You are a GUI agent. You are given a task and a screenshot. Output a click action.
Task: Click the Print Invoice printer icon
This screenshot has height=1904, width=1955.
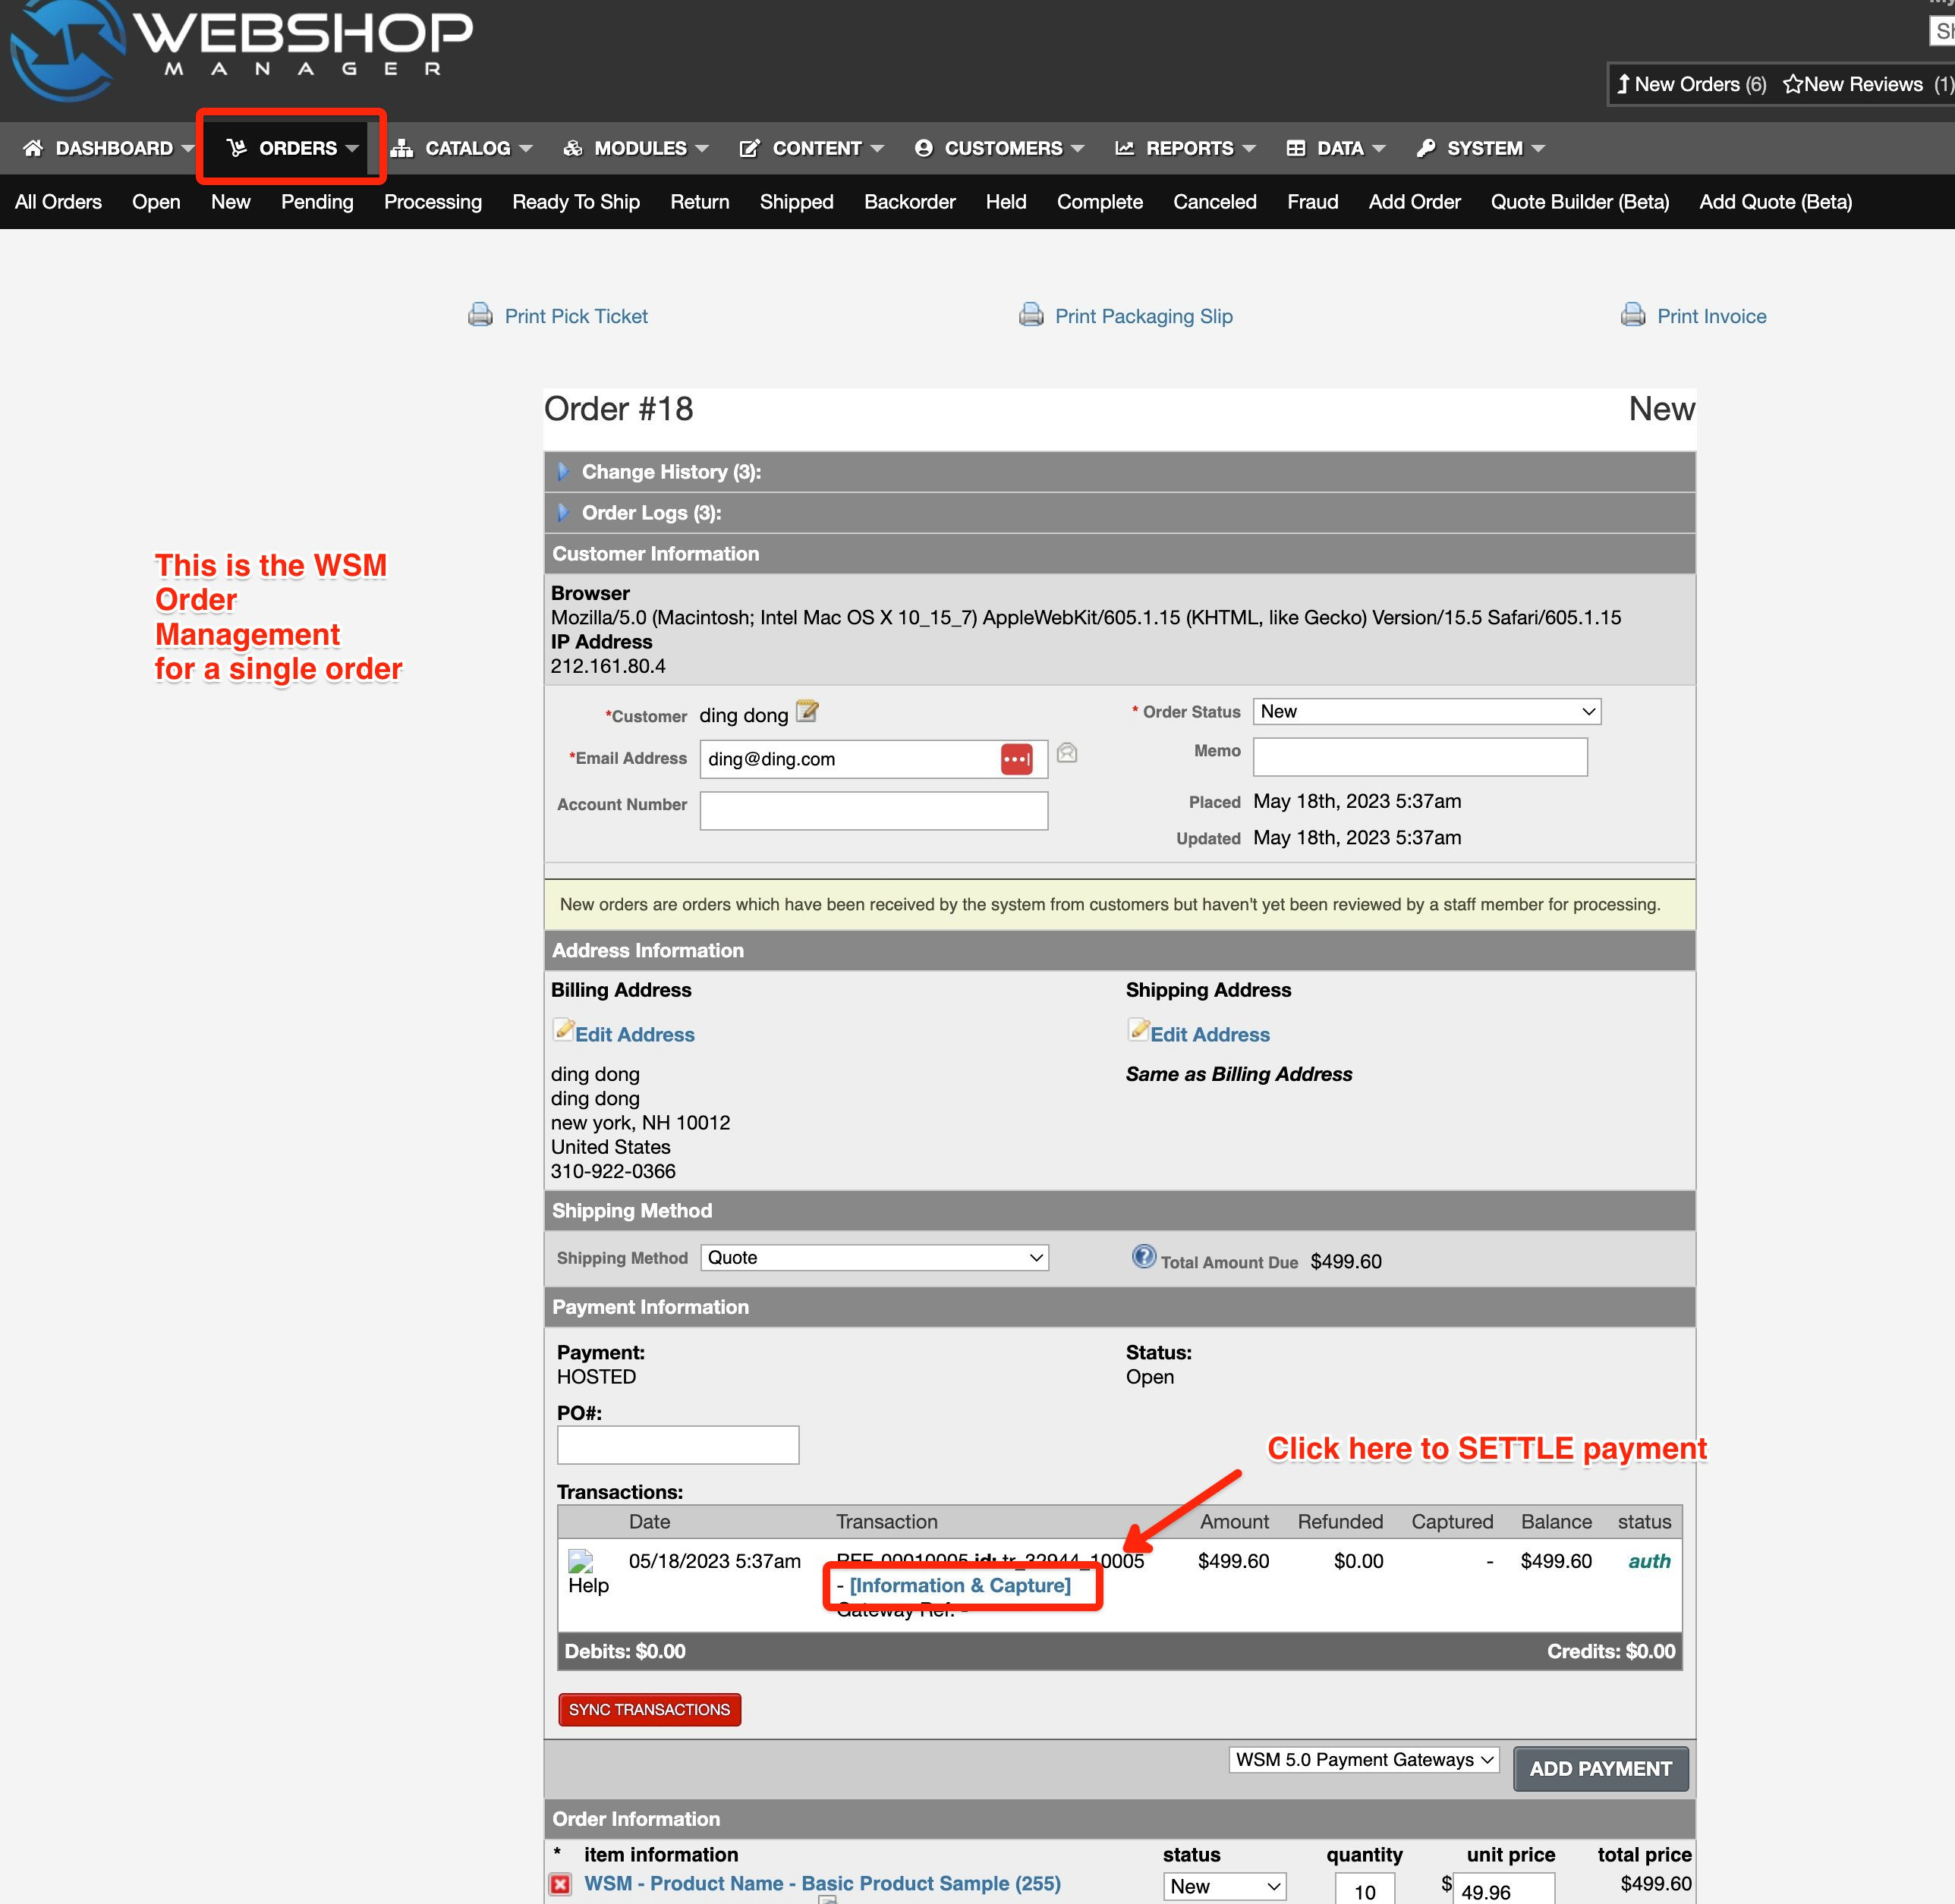click(1633, 315)
